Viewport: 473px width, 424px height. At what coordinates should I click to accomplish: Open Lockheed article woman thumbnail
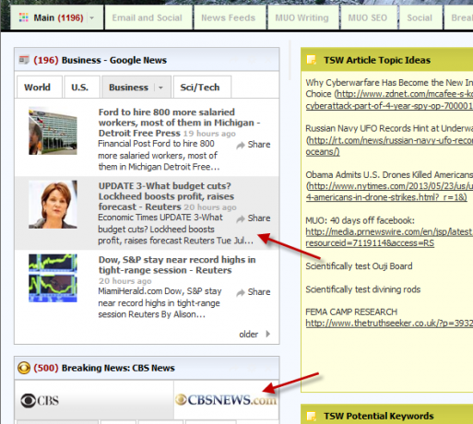point(53,205)
